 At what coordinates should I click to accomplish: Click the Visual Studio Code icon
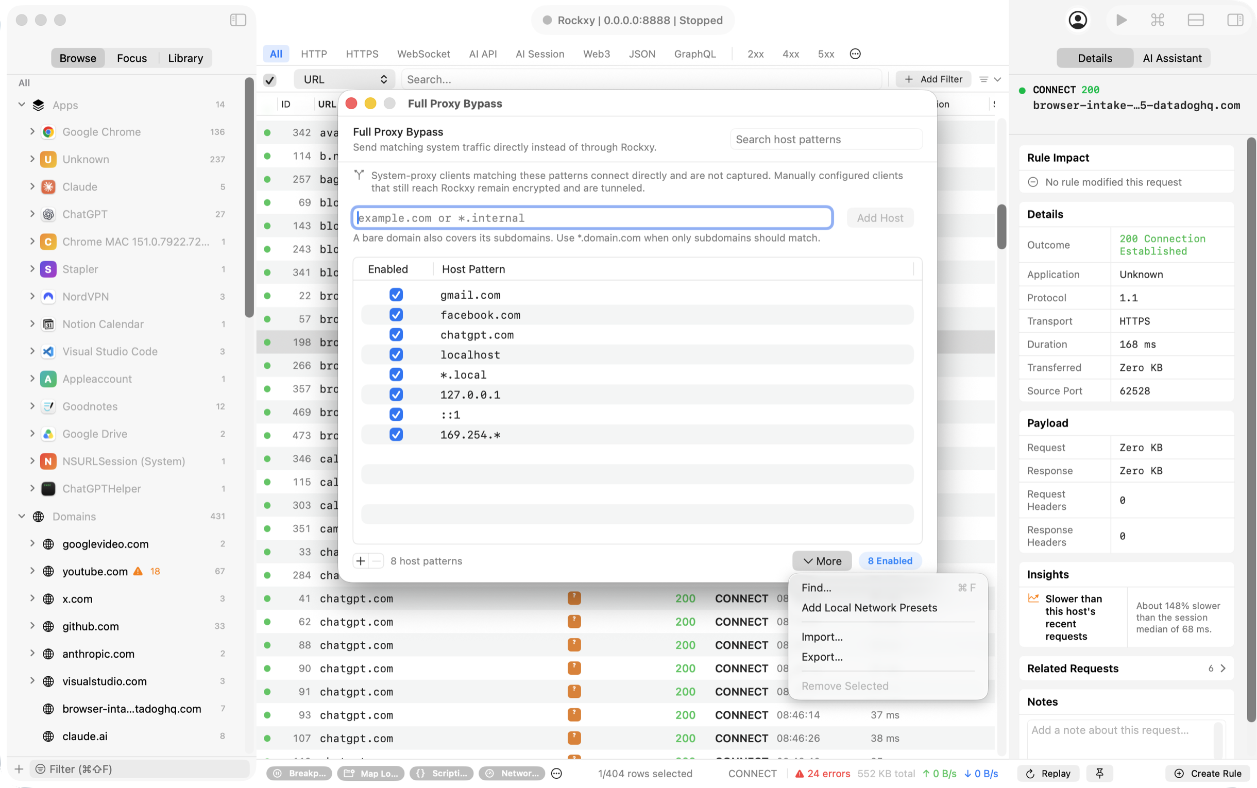point(48,351)
